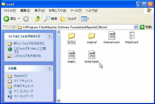Open the Back button history dropdown arrow
The image size is (155, 104).
19,19
